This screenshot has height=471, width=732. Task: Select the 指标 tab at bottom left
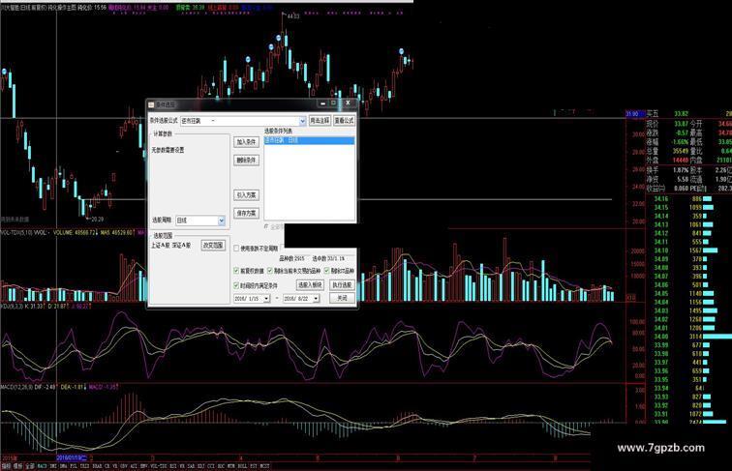point(6,466)
